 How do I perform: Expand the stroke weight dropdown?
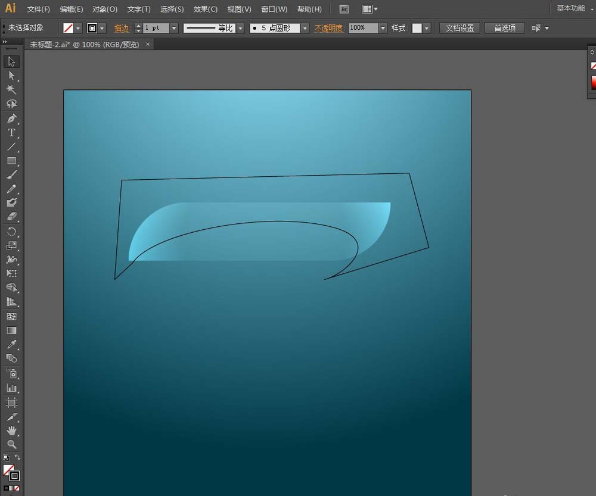click(x=174, y=28)
